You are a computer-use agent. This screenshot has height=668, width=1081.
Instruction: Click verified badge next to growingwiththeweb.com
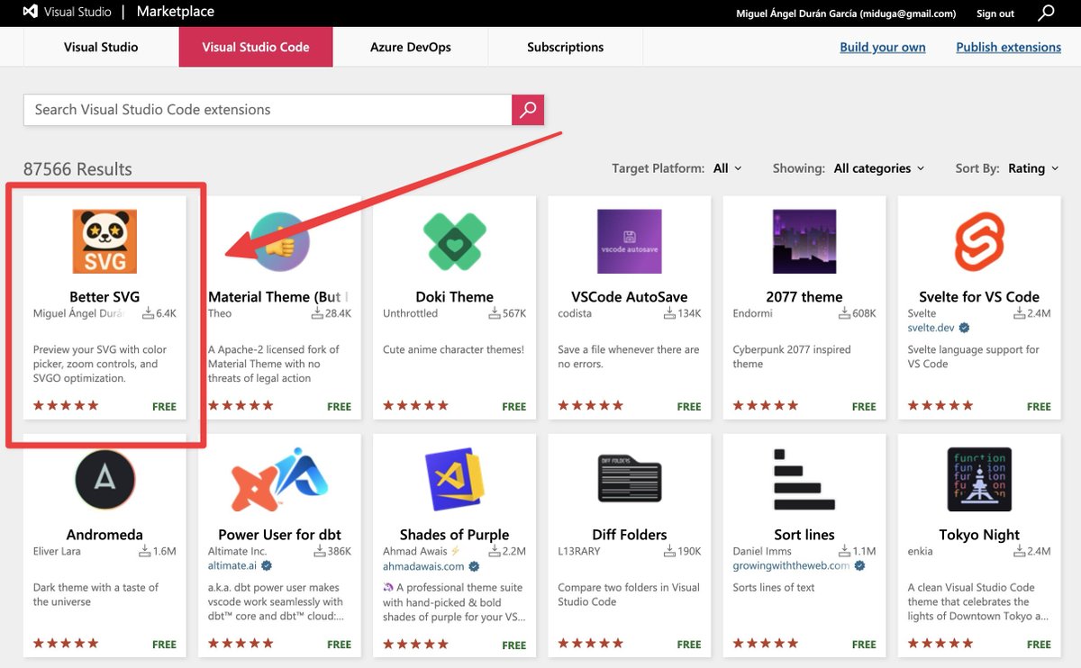[x=859, y=565]
